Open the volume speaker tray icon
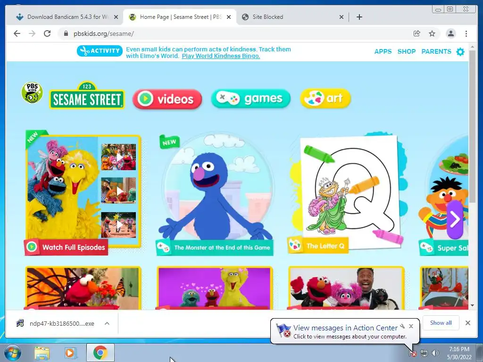The width and height of the screenshot is (483, 362). (x=435, y=353)
